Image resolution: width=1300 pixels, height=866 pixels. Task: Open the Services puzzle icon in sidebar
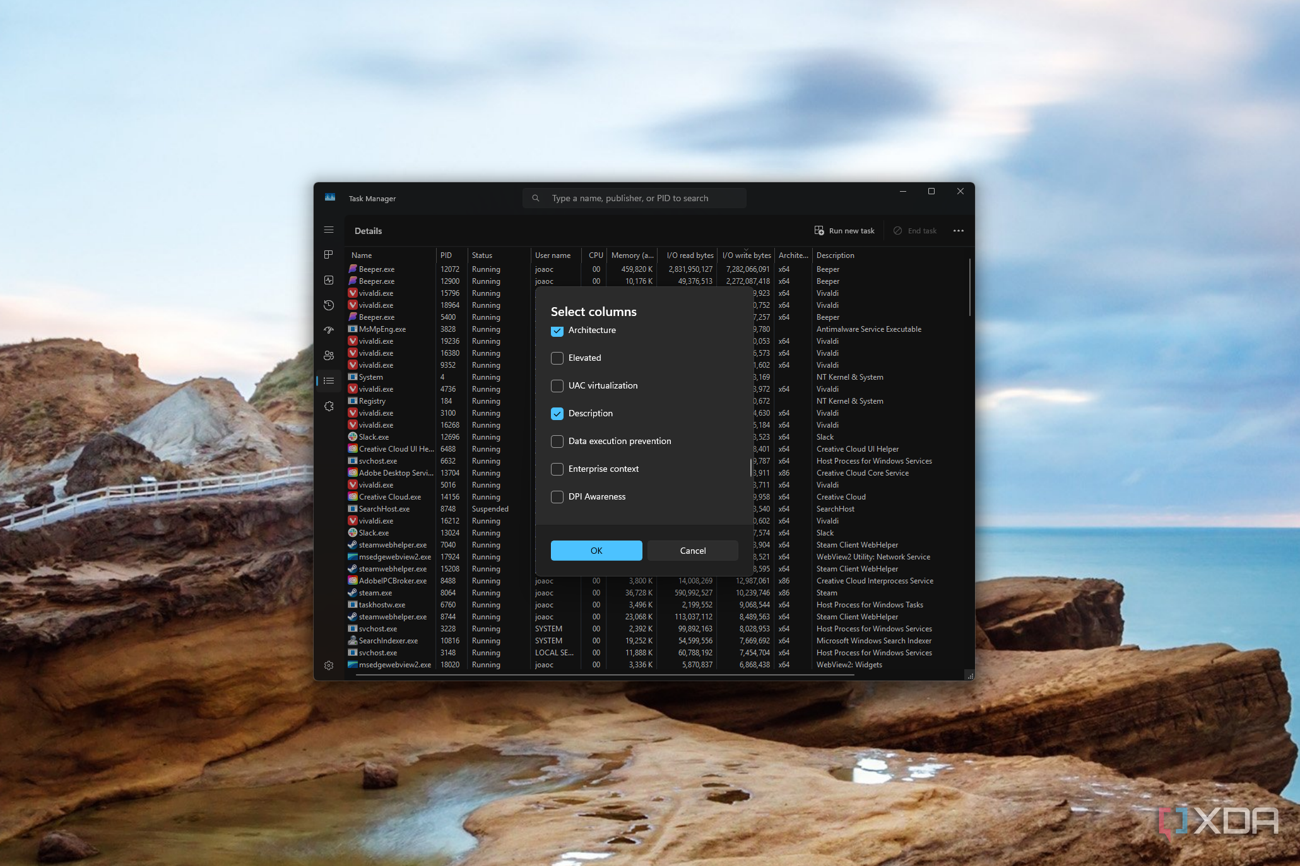[328, 406]
